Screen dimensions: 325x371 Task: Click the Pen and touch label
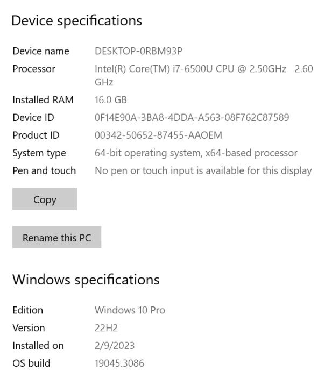coord(44,170)
